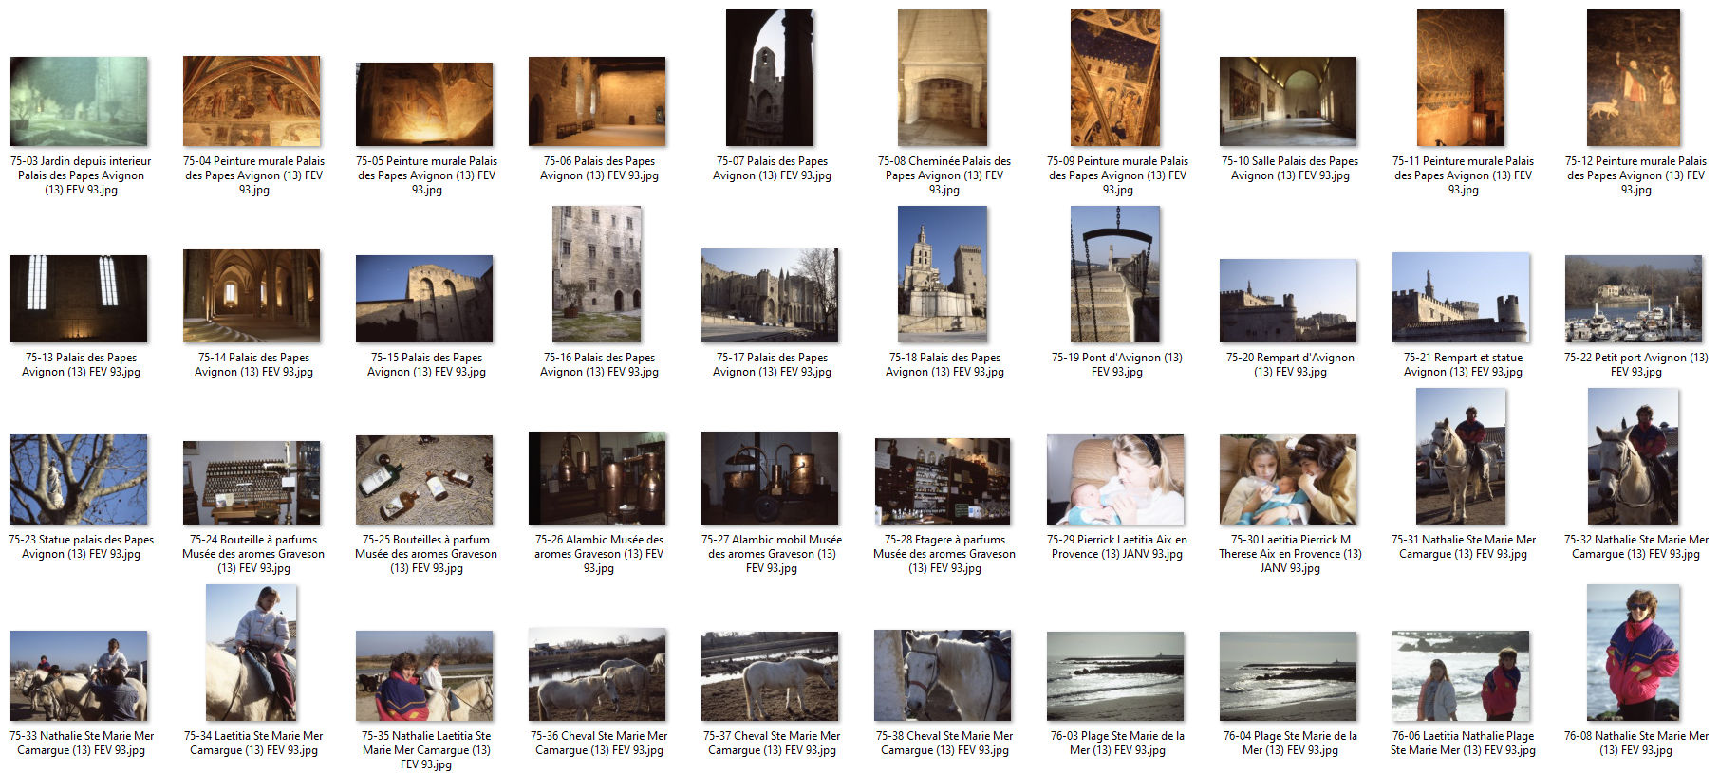1719x773 pixels.
Task: Open the 75-08 Cheminée Palais des Papes photo
Action: pos(943,79)
